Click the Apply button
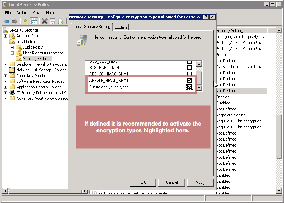 (x=200, y=182)
